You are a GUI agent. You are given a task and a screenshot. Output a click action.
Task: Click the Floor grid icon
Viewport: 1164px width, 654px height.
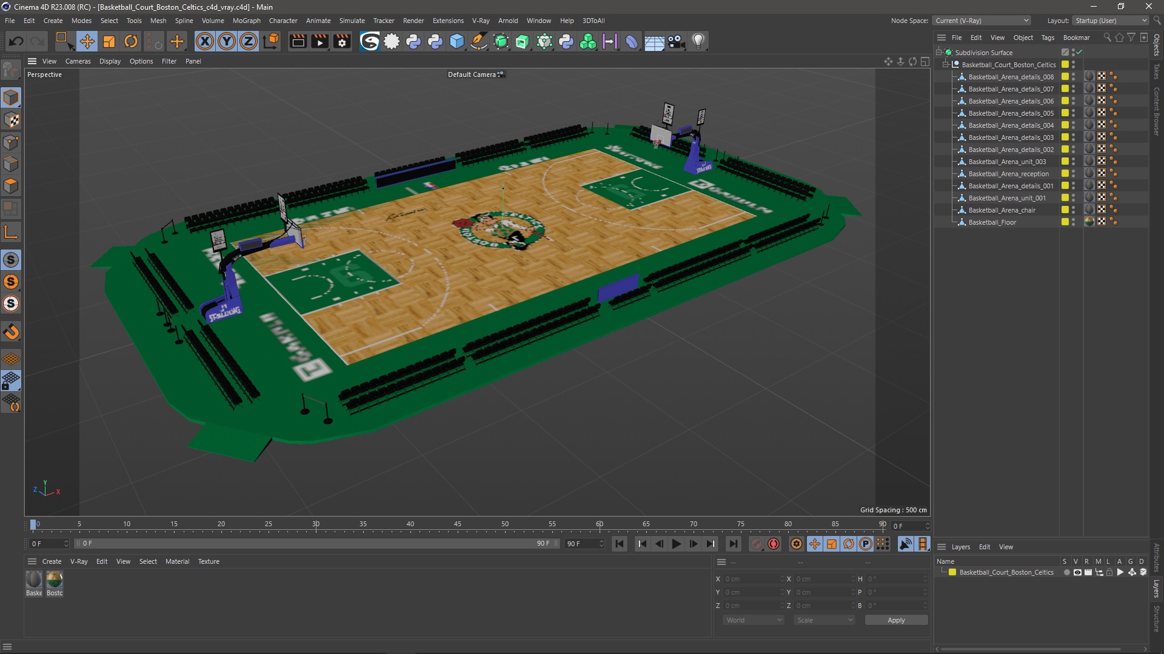tap(654, 41)
